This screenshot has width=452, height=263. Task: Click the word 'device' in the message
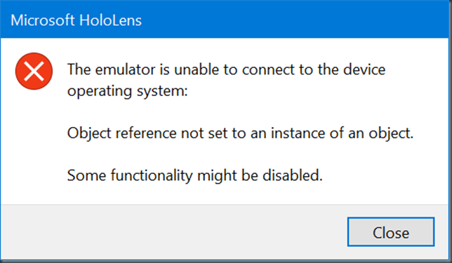pyautogui.click(x=364, y=69)
